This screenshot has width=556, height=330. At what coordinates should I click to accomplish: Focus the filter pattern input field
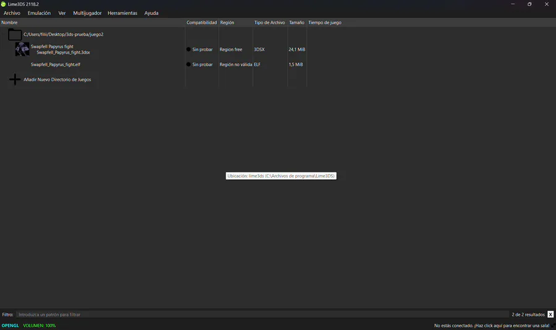(263, 315)
